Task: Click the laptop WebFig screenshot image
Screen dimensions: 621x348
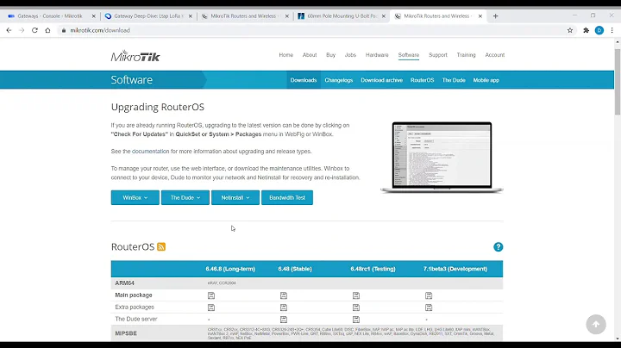Action: 442,158
